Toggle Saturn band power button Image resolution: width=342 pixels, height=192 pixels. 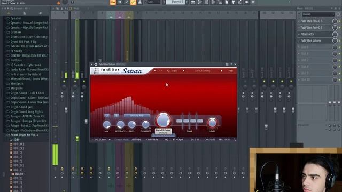pos(107,116)
